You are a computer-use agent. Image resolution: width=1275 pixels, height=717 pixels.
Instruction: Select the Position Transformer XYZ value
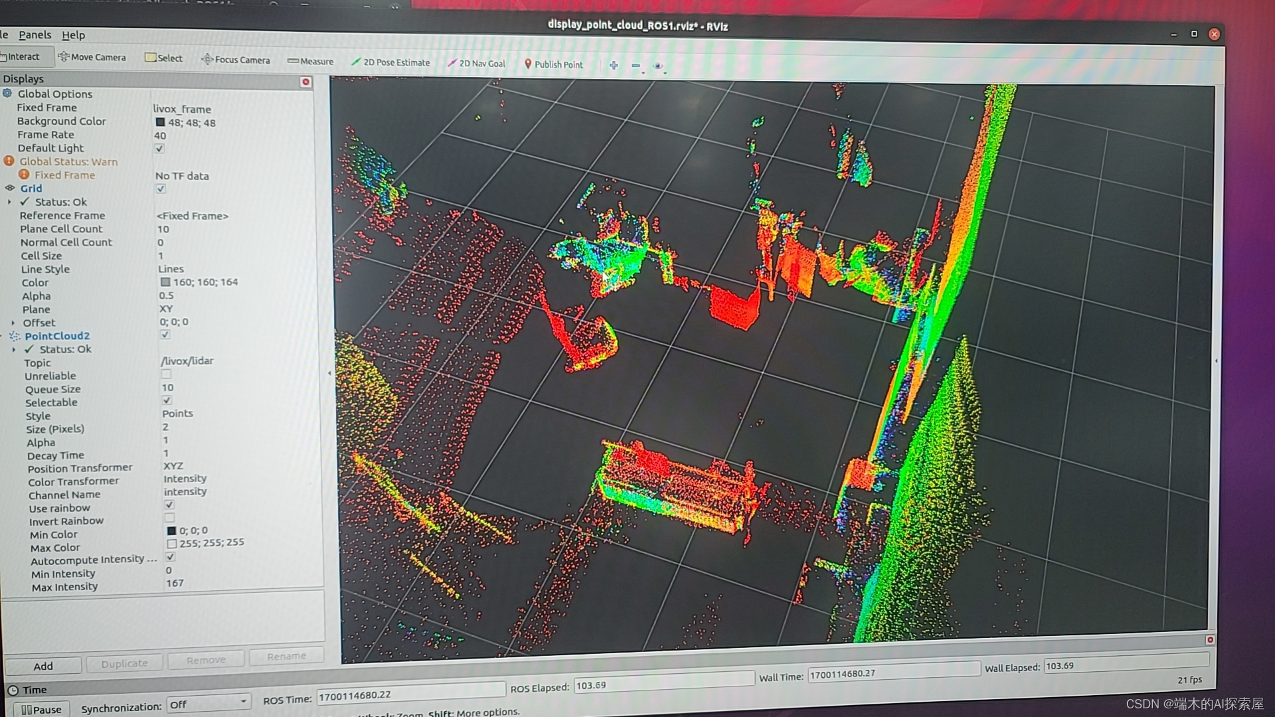[x=173, y=465]
